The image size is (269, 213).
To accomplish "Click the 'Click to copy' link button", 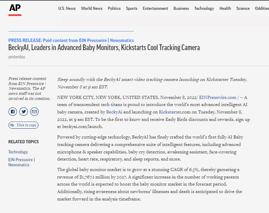I will (x=23, y=125).
